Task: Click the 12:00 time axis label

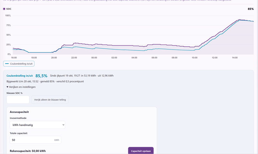Action: point(214,58)
